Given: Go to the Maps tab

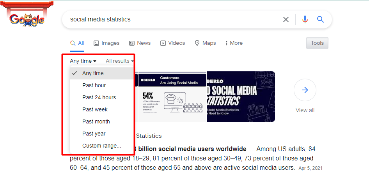Looking at the screenshot, I should pyautogui.click(x=205, y=43).
